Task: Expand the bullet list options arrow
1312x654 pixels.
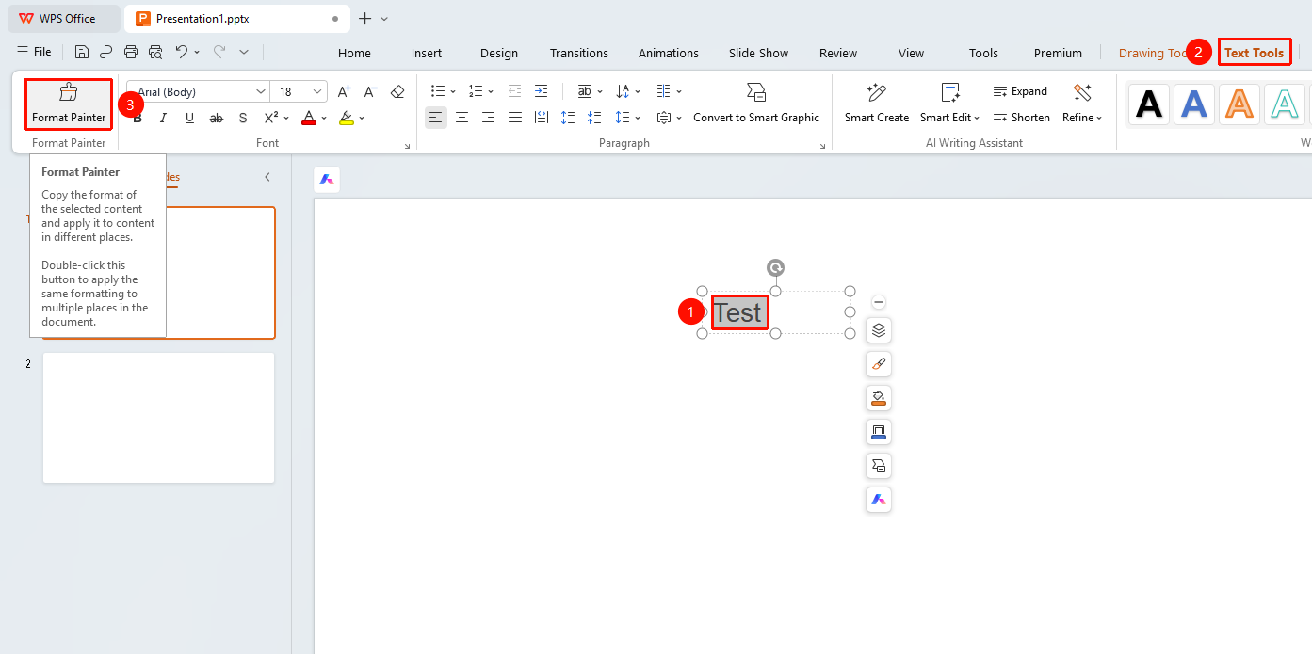Action: tap(453, 92)
